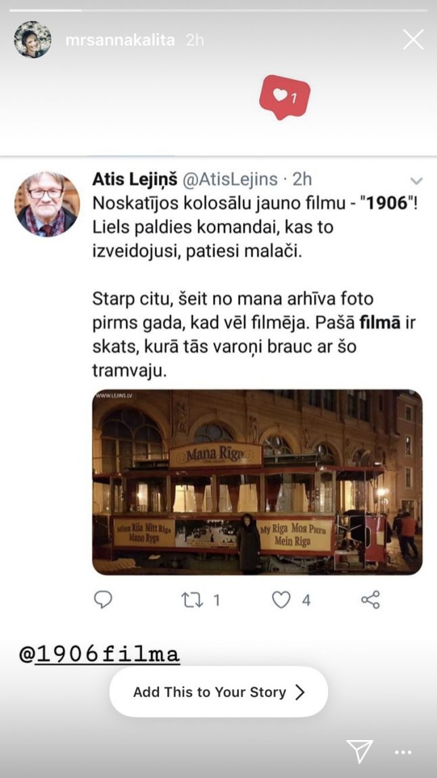The image size is (437, 778).
Task: Open the mrsannakalita username
Action: [120, 40]
